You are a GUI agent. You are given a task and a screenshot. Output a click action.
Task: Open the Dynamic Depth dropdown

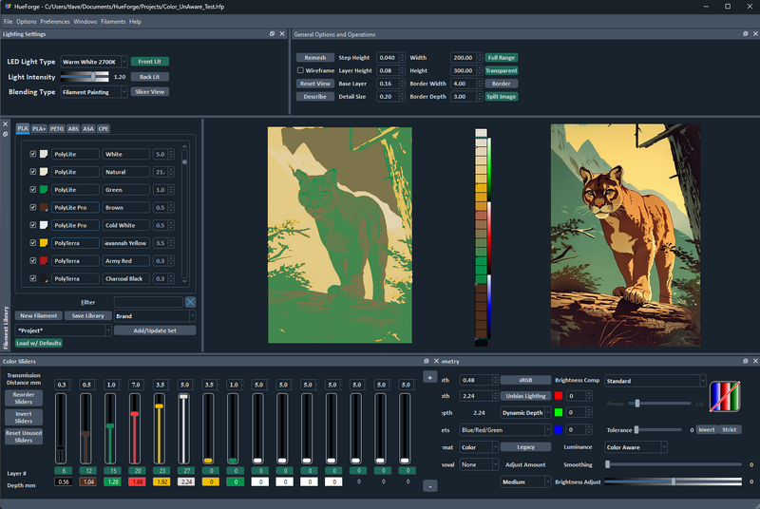click(526, 413)
